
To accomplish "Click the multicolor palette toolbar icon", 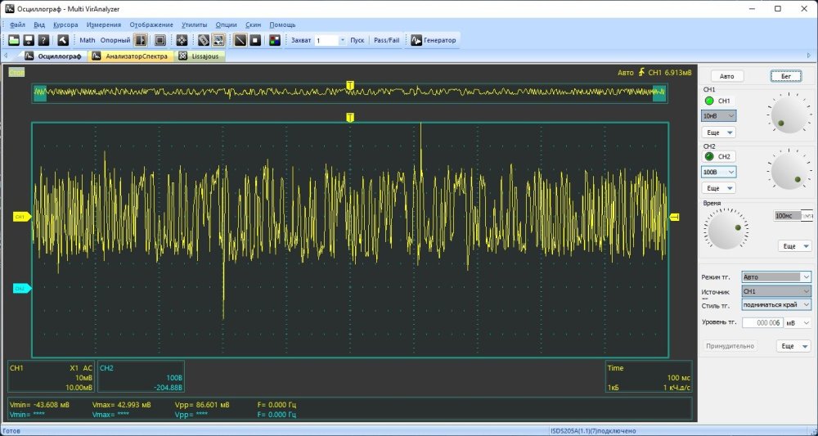I will [x=274, y=40].
